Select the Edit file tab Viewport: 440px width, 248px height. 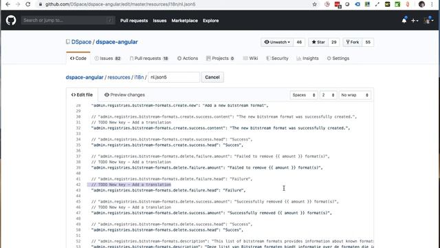click(82, 95)
